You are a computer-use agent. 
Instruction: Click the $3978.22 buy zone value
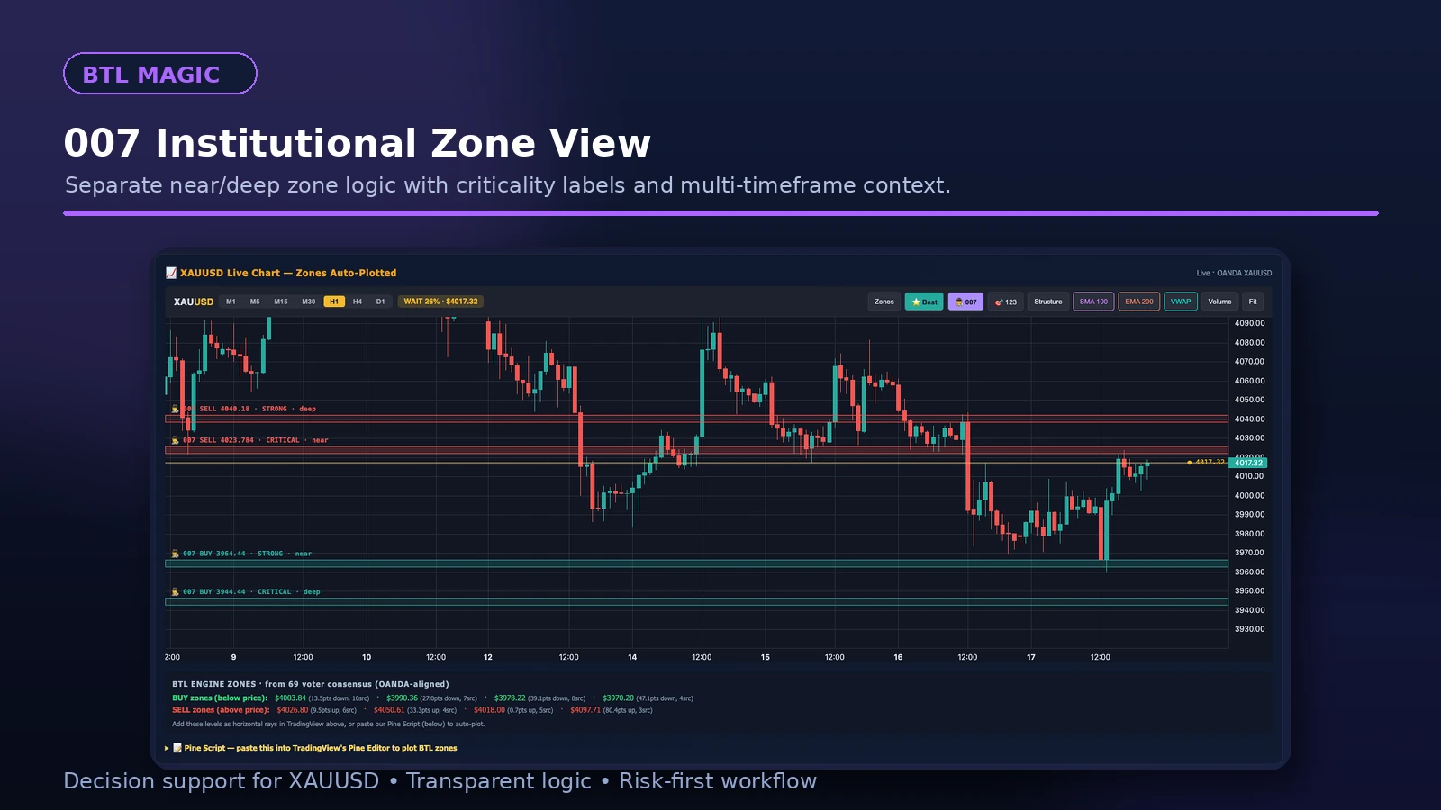510,697
